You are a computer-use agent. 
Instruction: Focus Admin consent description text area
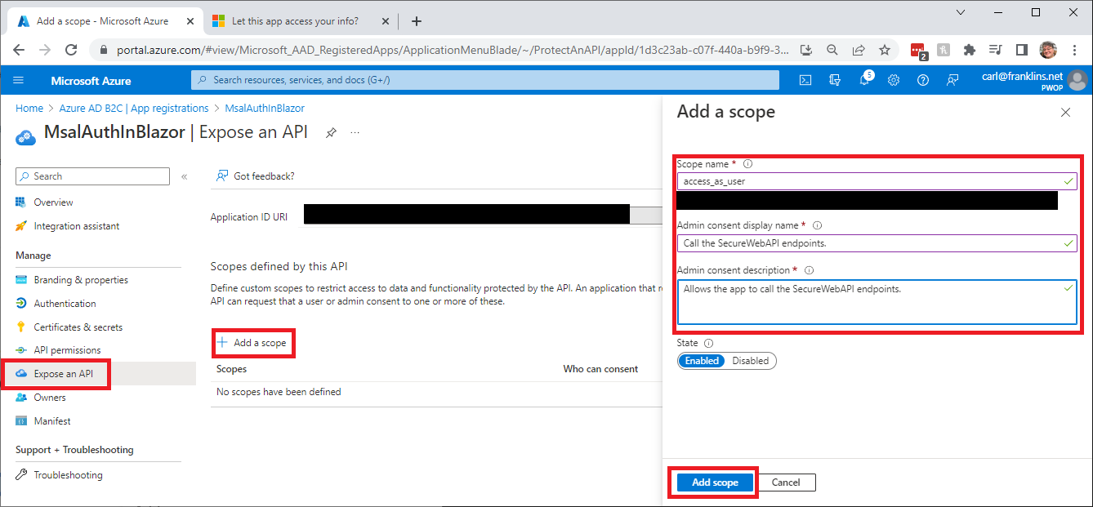pos(877,302)
